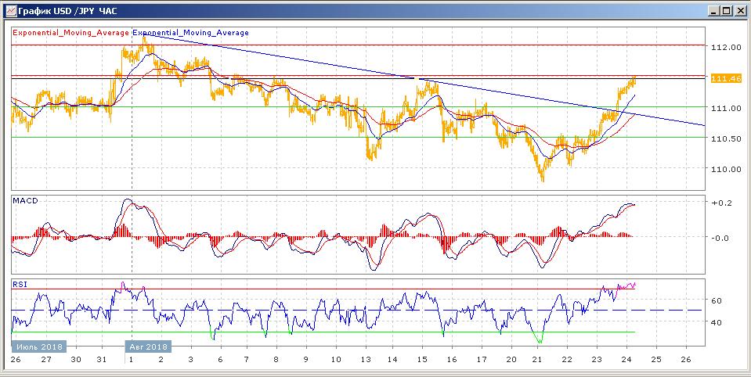Click date label 10 on time axis

(336, 360)
